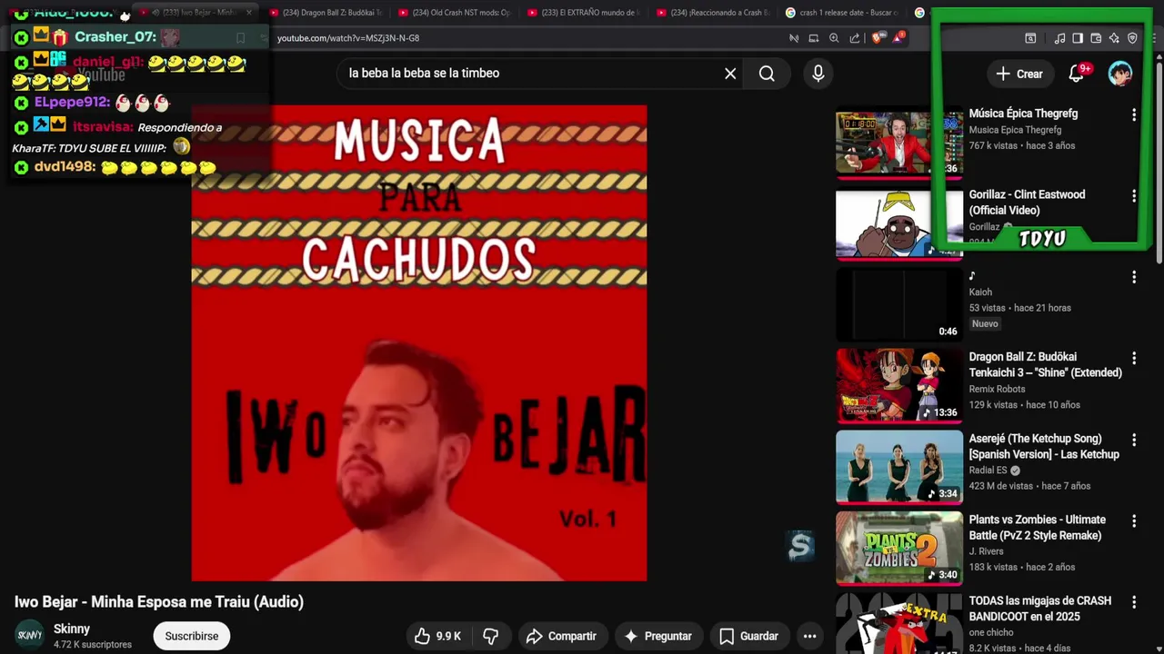Open YouTube notifications bell
Viewport: 1164px width, 654px height.
coord(1077,74)
